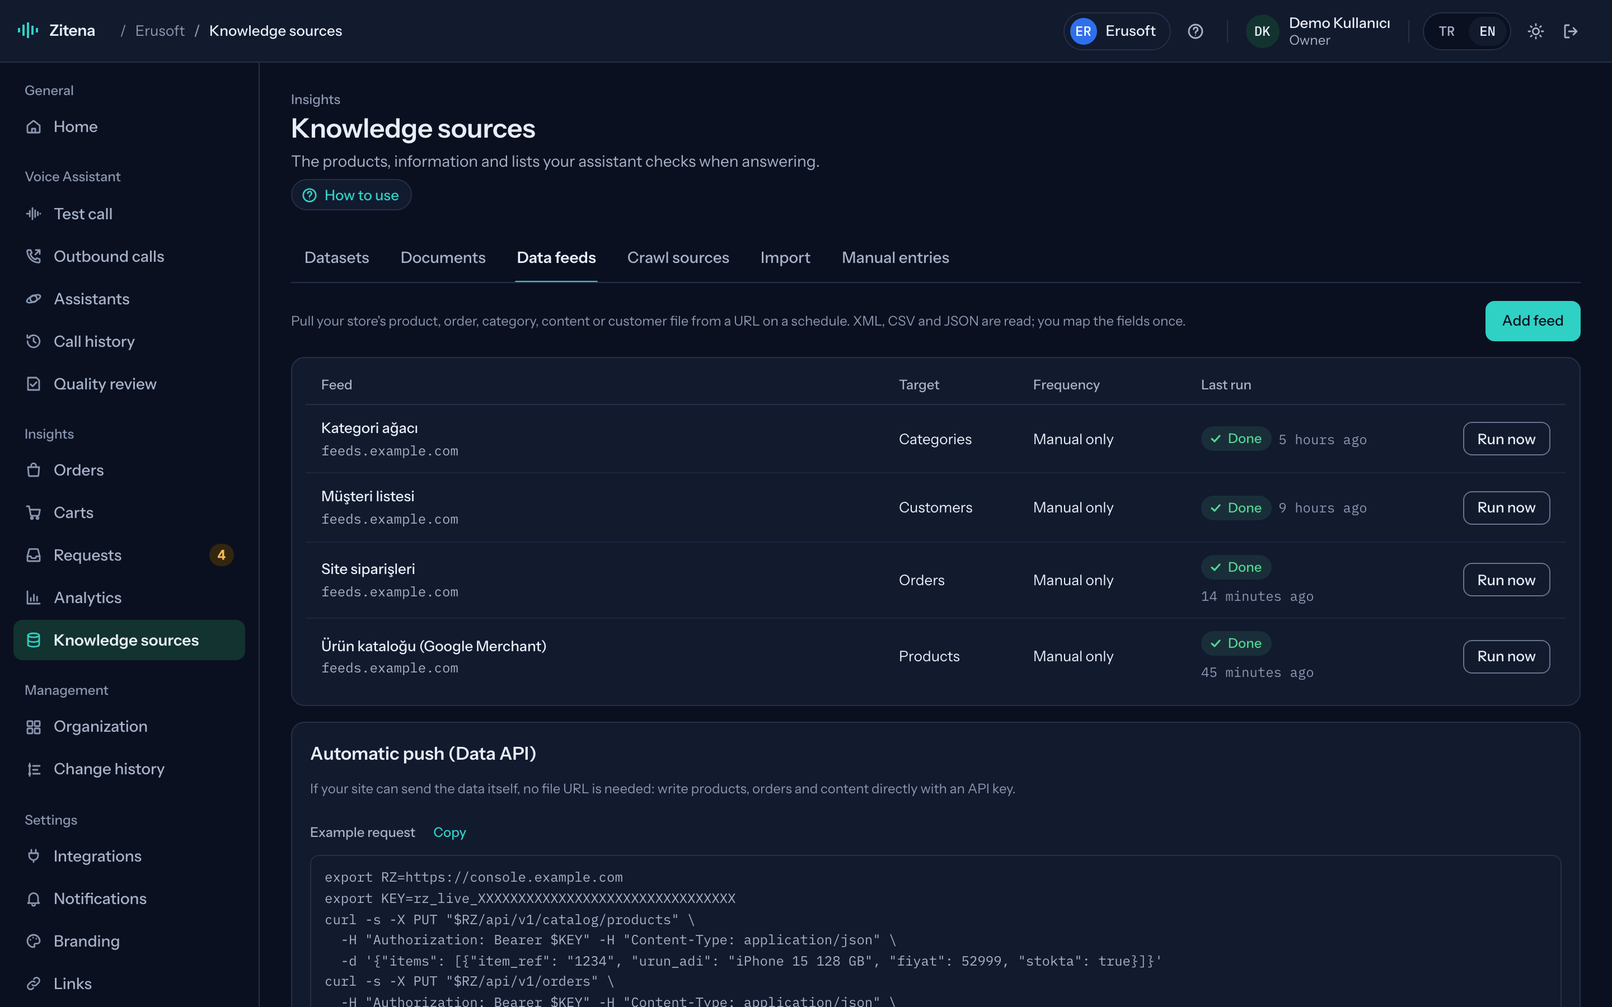
Task: Click the Branding palette icon
Action: [x=34, y=941]
